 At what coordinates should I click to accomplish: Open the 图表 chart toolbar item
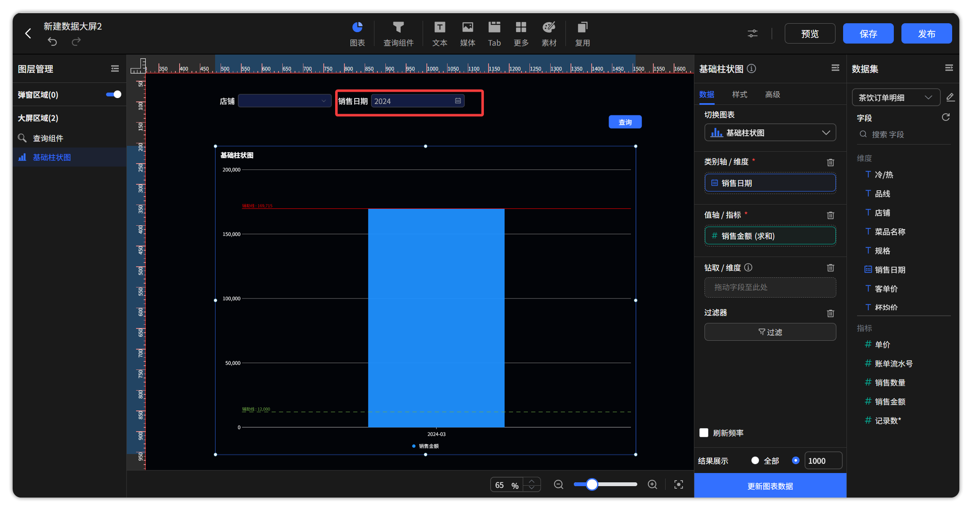click(357, 34)
